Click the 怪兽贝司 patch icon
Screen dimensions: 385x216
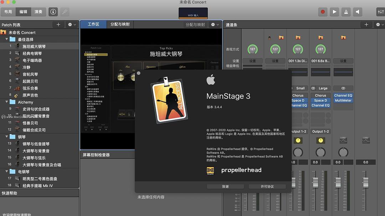tap(17, 123)
